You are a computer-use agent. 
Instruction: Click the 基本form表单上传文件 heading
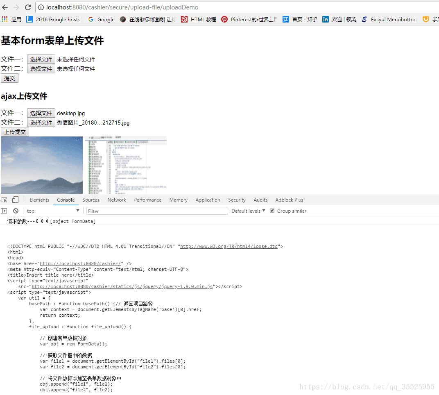click(x=52, y=40)
